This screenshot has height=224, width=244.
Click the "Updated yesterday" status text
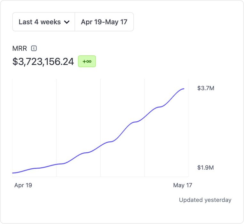coord(205,200)
